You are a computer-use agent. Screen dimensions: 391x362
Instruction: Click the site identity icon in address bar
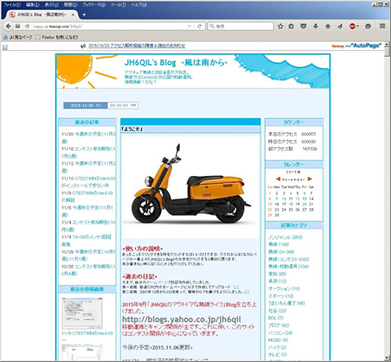(x=27, y=27)
